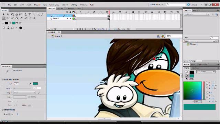
Task: Switch to the Project tab
Action: (196, 11)
